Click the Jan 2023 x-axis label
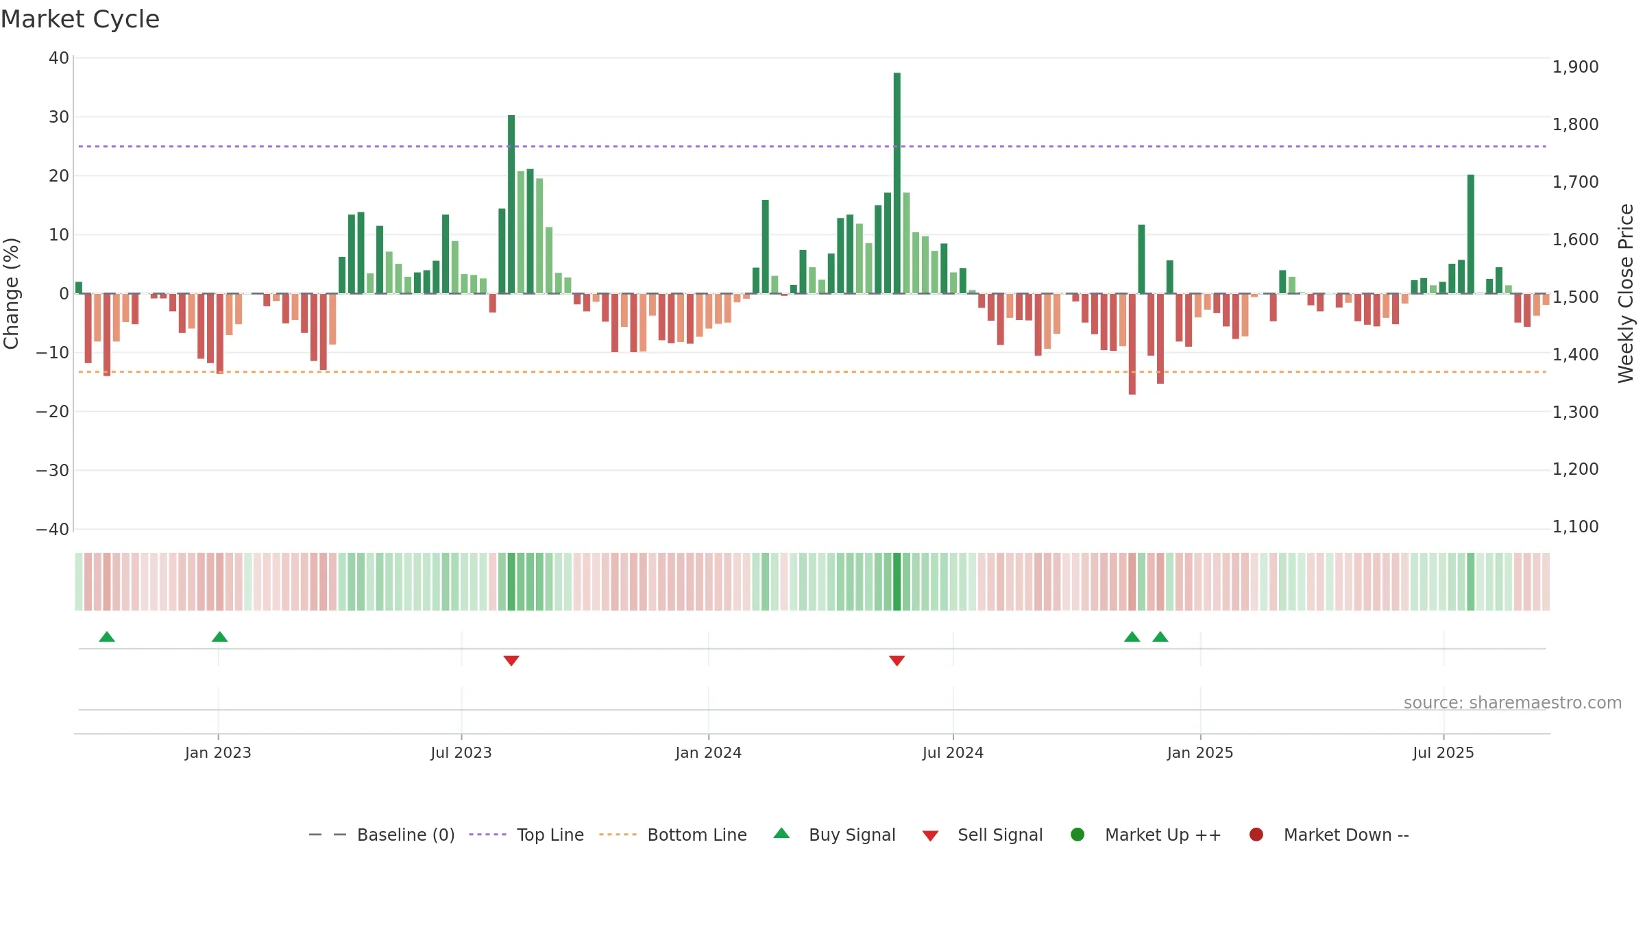 point(218,752)
